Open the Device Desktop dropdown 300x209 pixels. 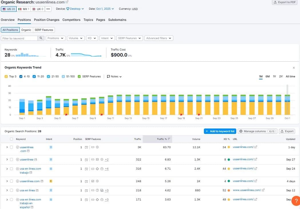tap(75, 9)
